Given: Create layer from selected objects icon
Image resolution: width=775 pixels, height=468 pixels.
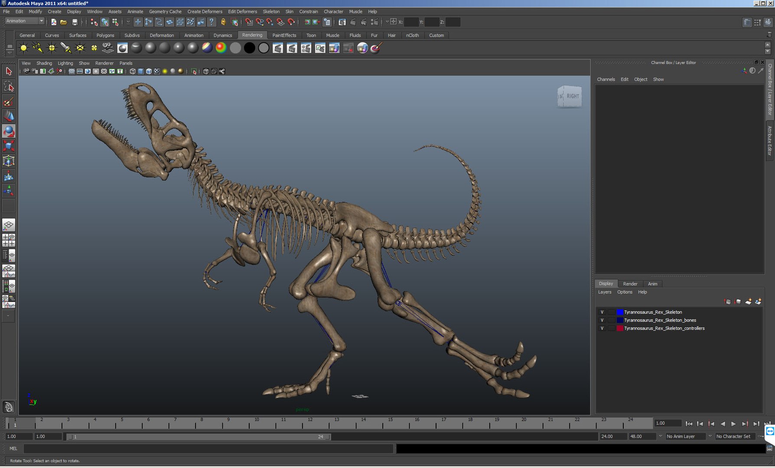Looking at the screenshot, I should point(758,302).
